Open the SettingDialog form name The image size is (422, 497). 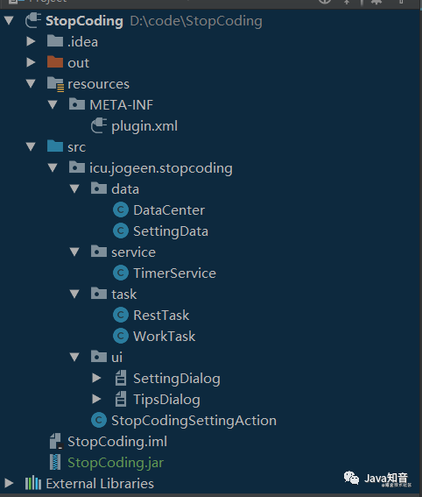pos(177,379)
